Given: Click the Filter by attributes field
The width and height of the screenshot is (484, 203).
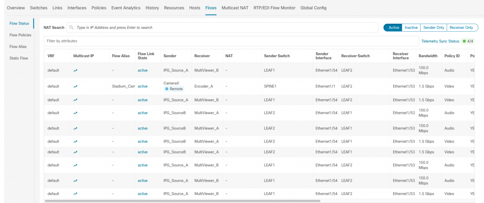Looking at the screenshot, I should [x=232, y=41].
